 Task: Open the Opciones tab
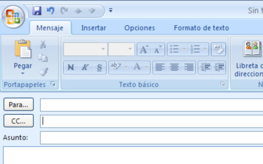[x=140, y=28]
